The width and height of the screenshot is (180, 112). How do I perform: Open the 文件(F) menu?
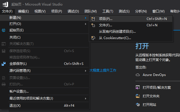coord(7,11)
